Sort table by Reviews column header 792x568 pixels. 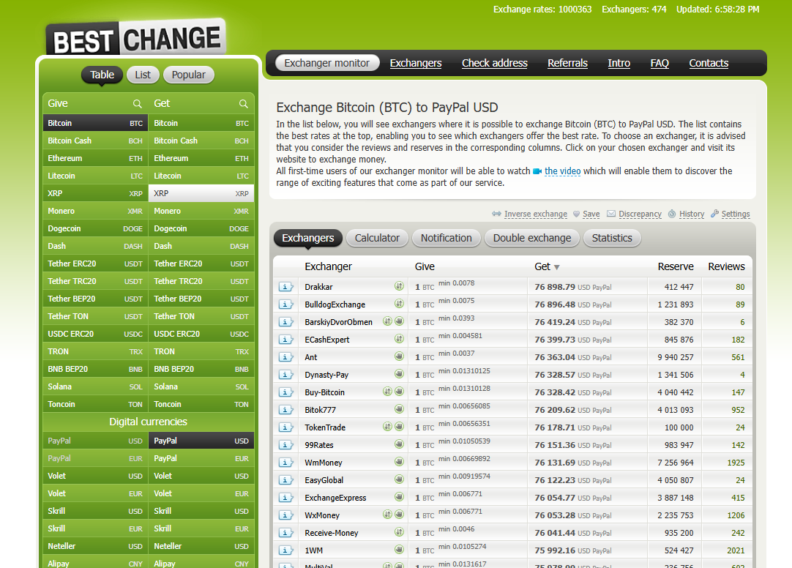coord(726,266)
